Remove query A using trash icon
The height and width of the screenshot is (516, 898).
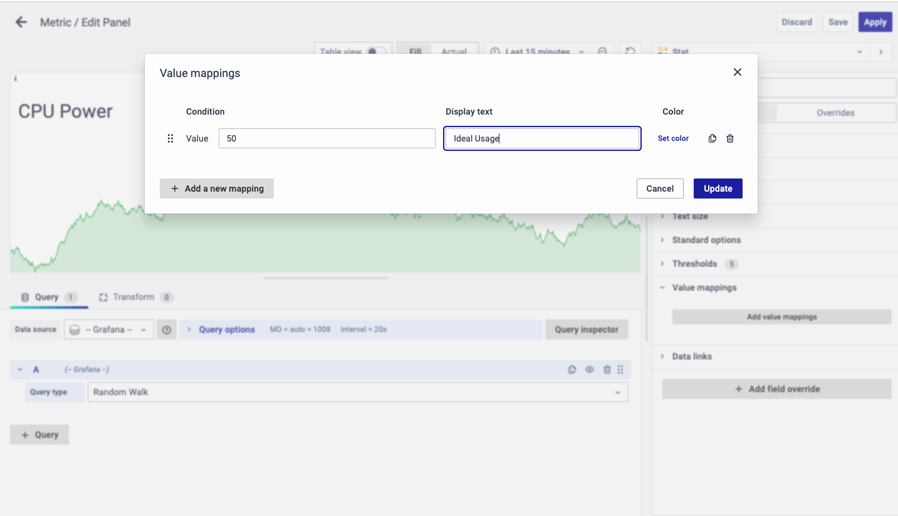pyautogui.click(x=607, y=369)
